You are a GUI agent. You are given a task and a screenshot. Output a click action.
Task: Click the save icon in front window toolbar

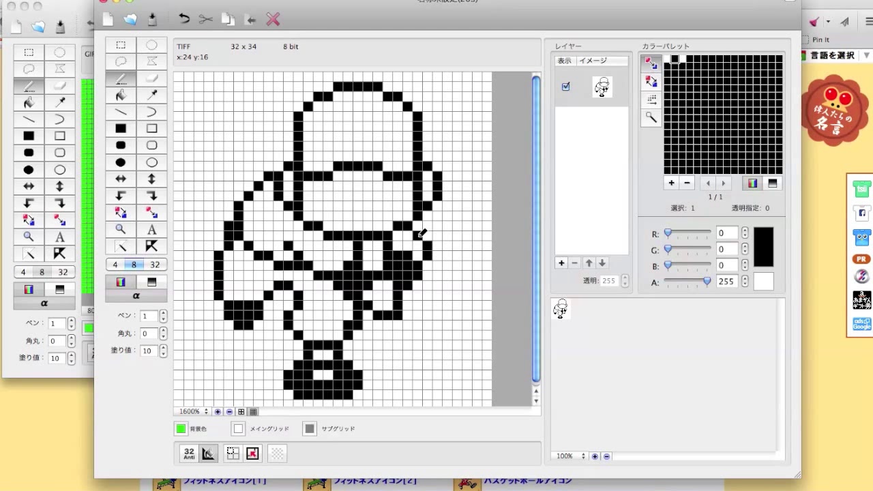[151, 19]
